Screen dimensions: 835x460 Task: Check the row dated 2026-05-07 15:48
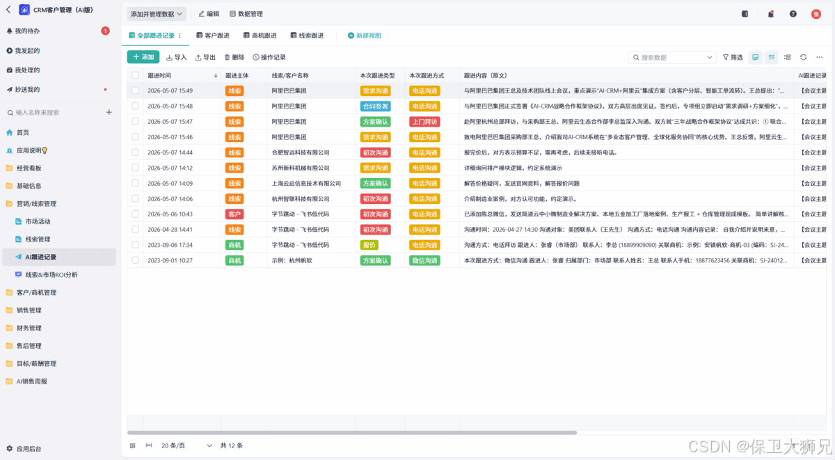(x=135, y=106)
